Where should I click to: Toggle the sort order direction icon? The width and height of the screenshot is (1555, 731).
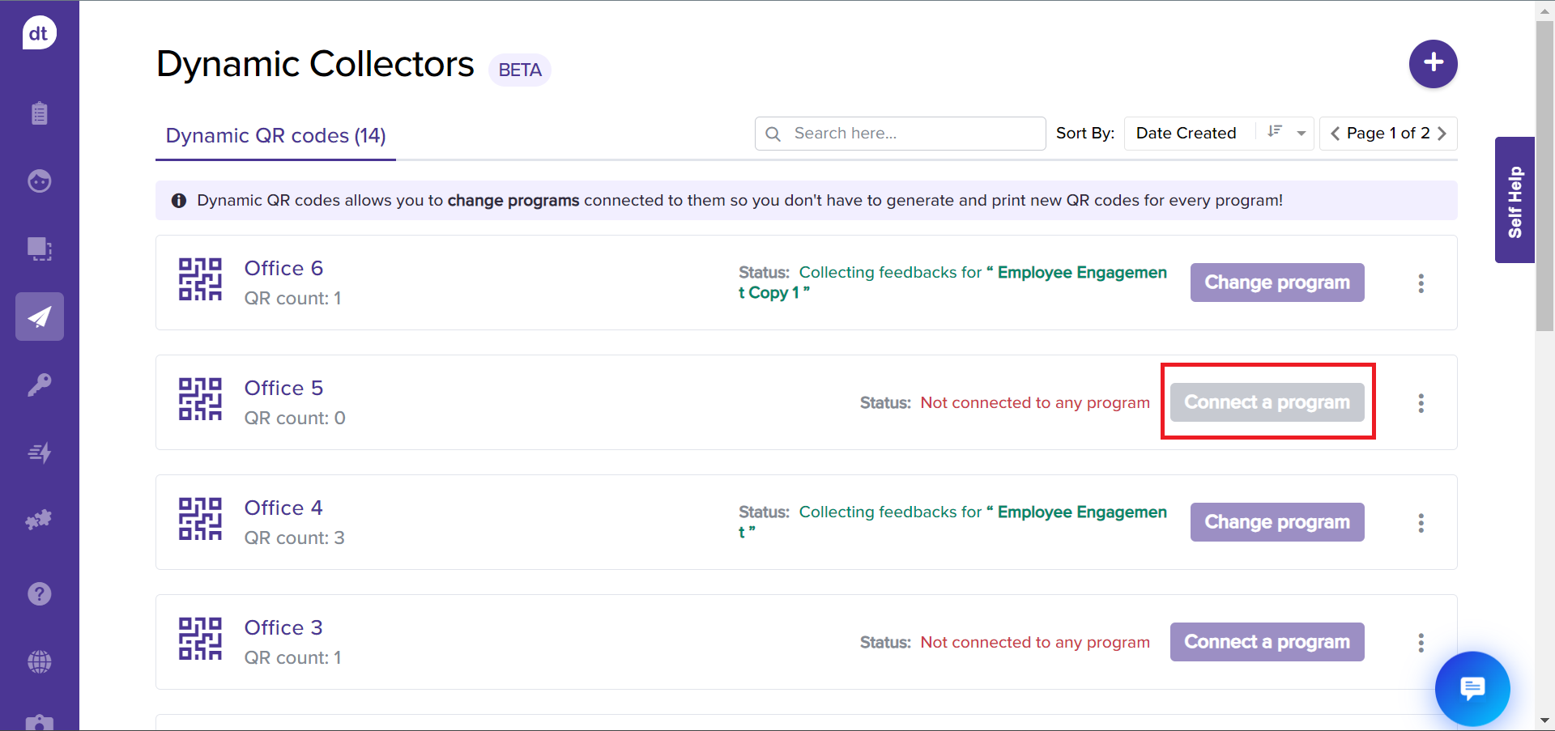(1275, 132)
